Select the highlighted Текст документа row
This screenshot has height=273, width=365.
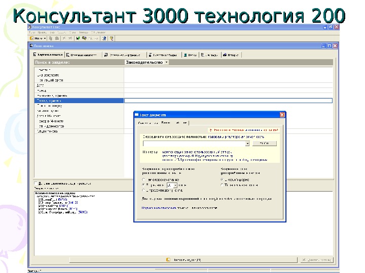coord(79,101)
